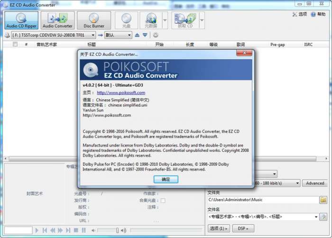The height and width of the screenshot is (238, 332).
Task: Click the skip to previous track button
Action: click(45, 230)
